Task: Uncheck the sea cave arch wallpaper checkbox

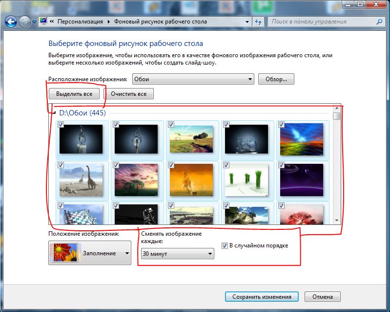Action: [226, 205]
